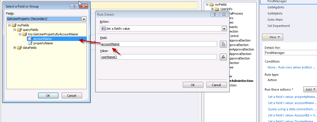
Task: Collapse the tns:GetUserPropertyByAccountName node
Action: (x=20, y=34)
